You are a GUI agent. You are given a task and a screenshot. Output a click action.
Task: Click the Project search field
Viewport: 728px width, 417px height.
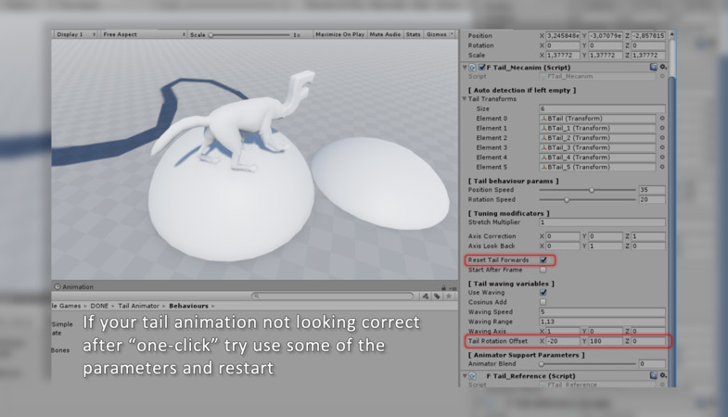point(332,296)
